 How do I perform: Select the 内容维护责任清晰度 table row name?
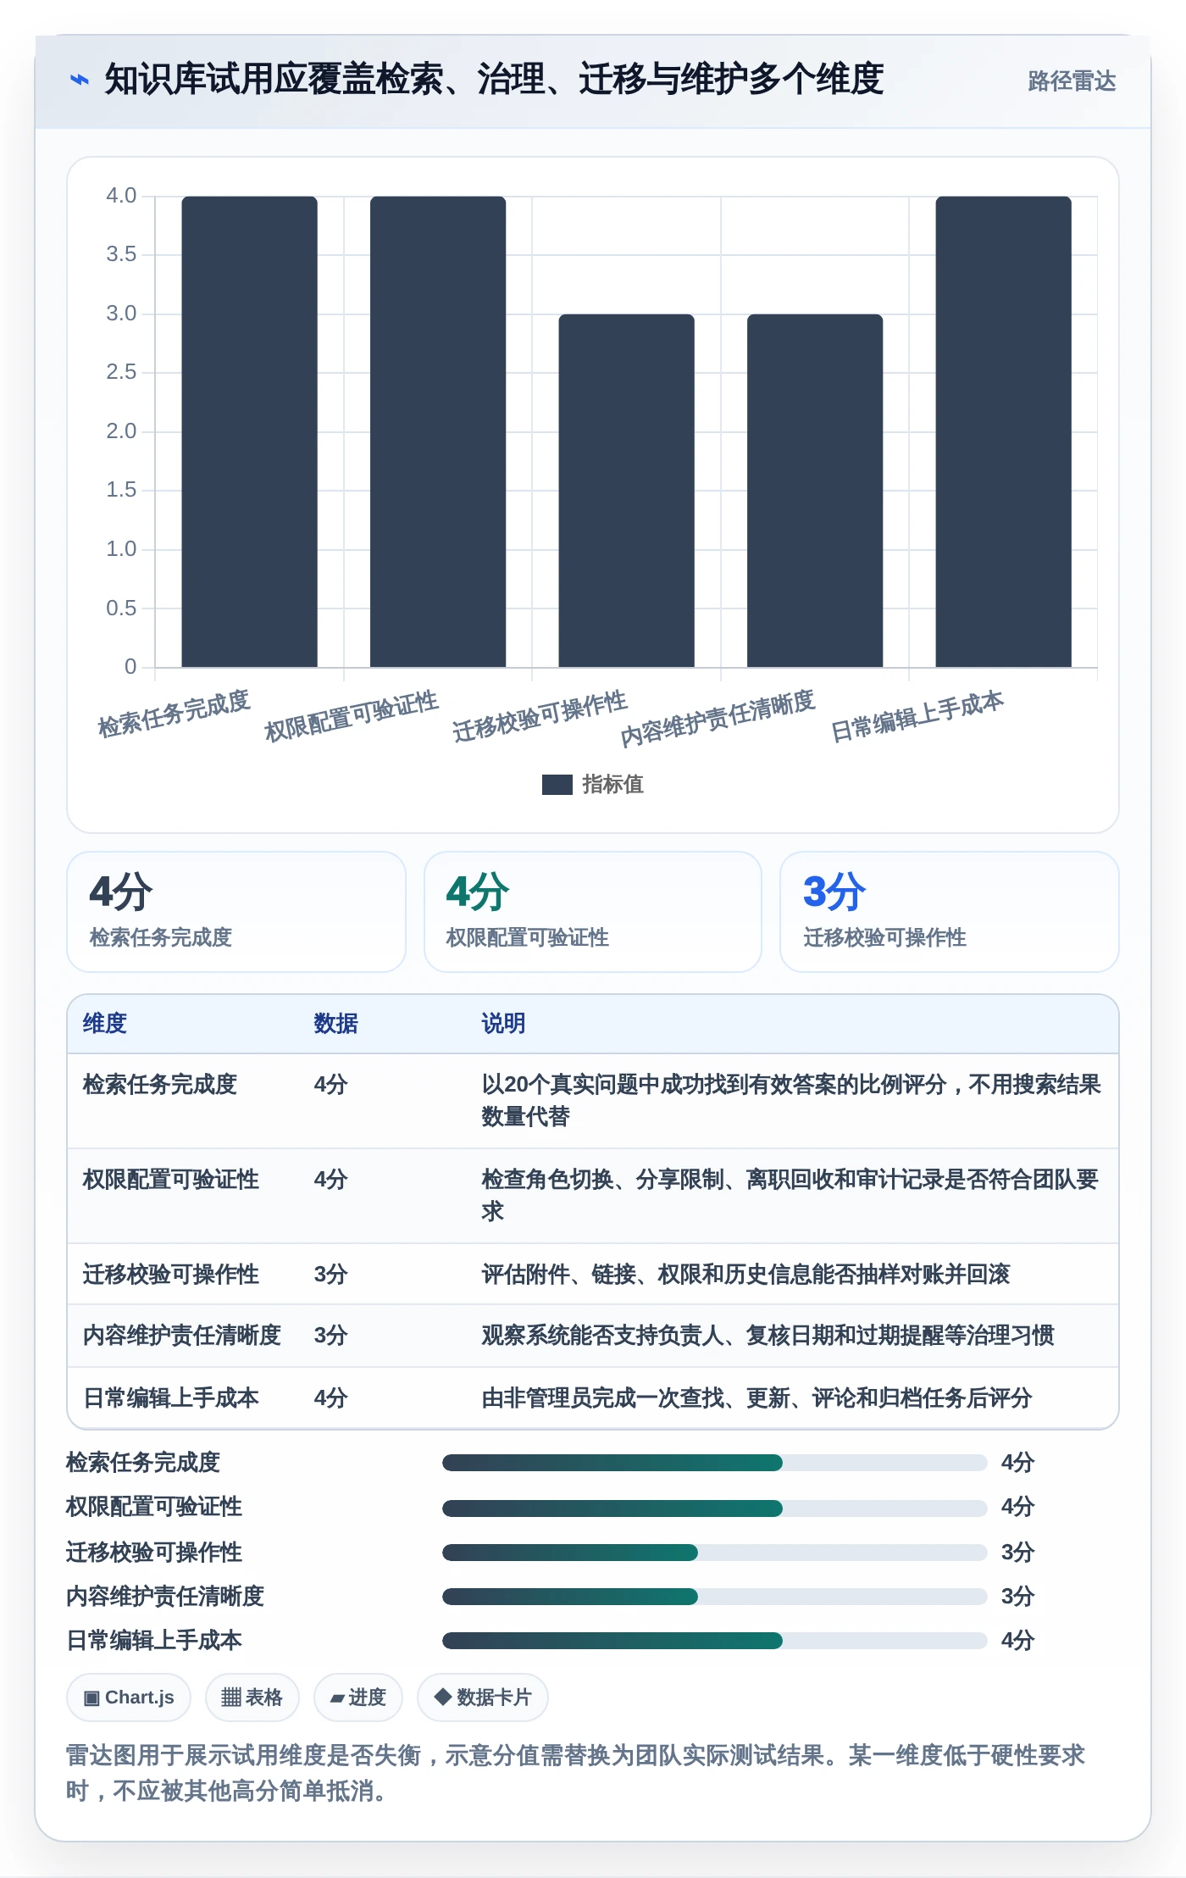tap(182, 1336)
